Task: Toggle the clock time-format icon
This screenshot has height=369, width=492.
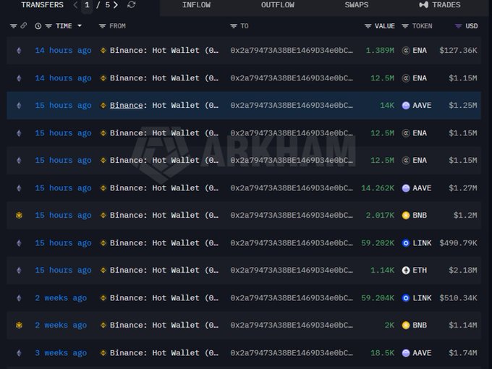Action: 38,26
